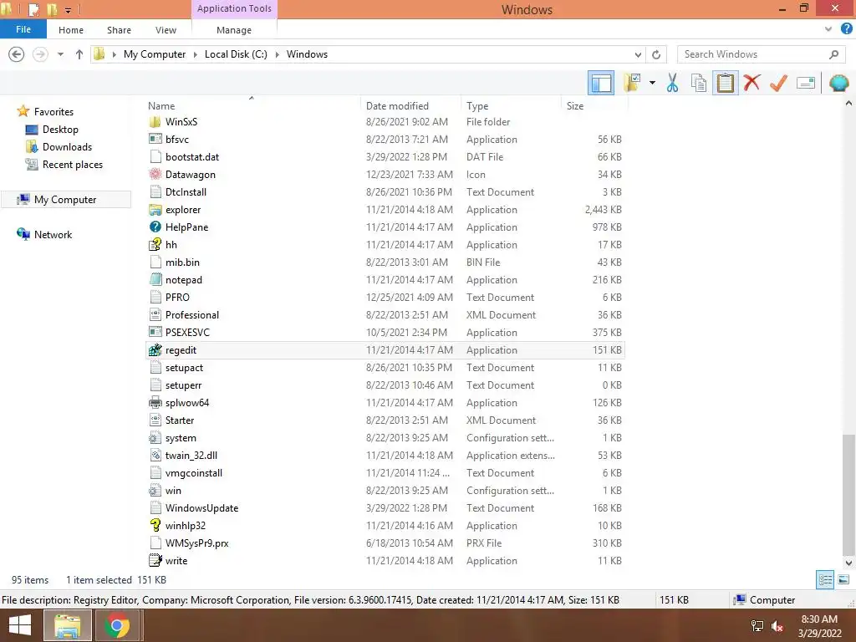
Task: Launch Chrome from the taskbar
Action: [117, 625]
